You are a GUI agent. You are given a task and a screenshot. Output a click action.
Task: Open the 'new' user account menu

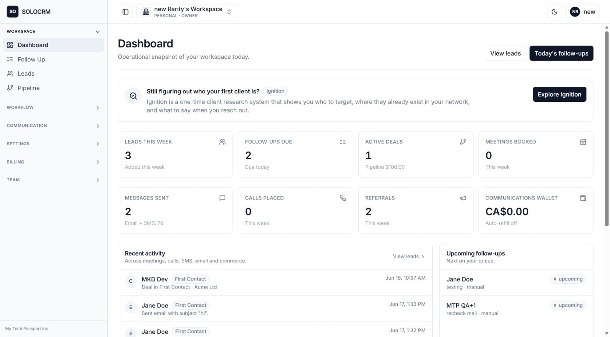(x=582, y=12)
